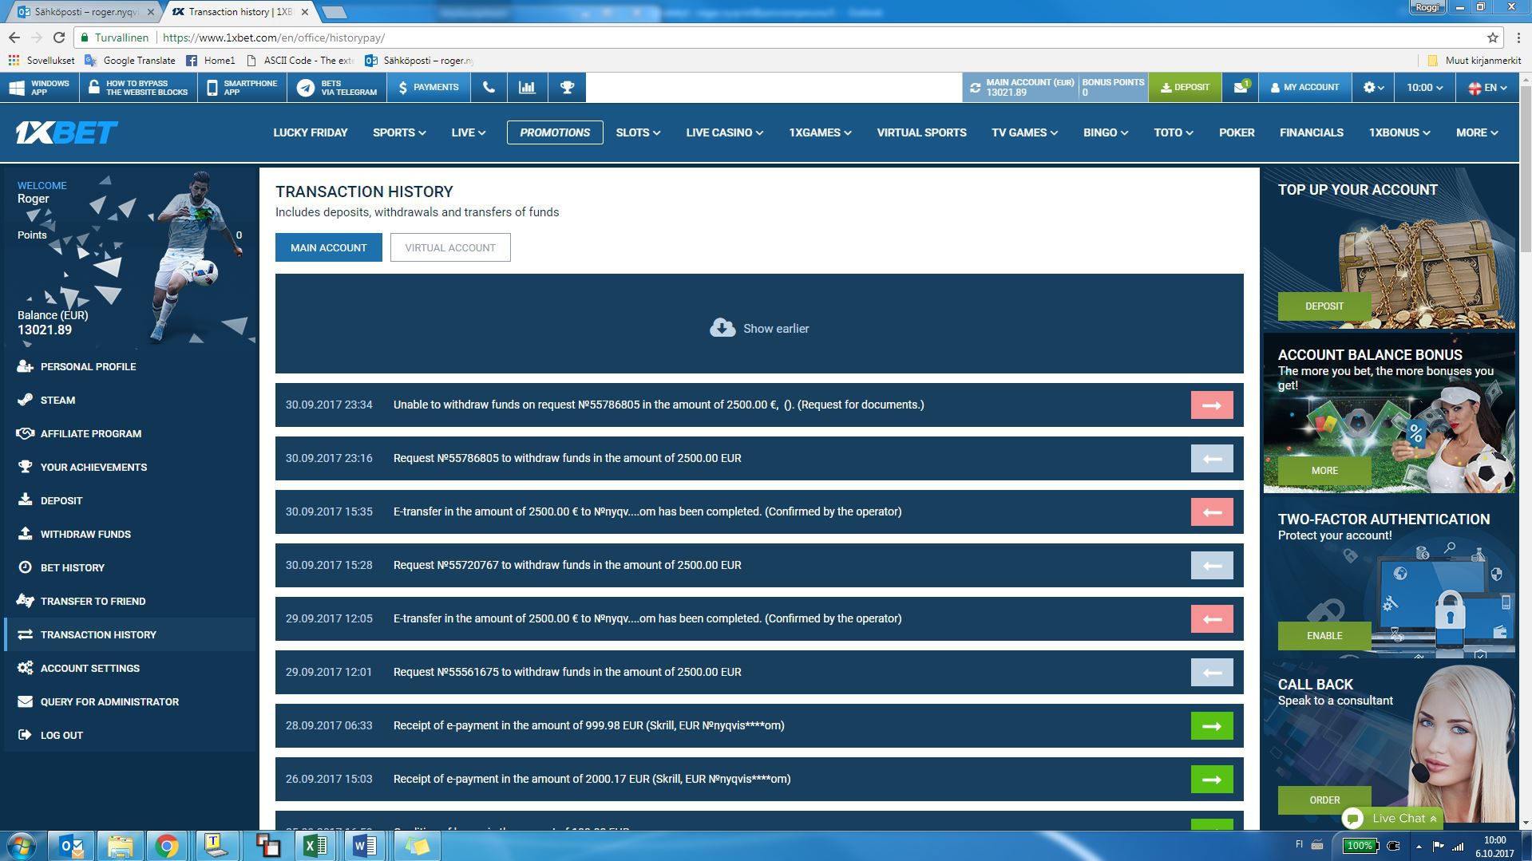Click the browser address bar URL
1532x861 pixels.
[274, 38]
